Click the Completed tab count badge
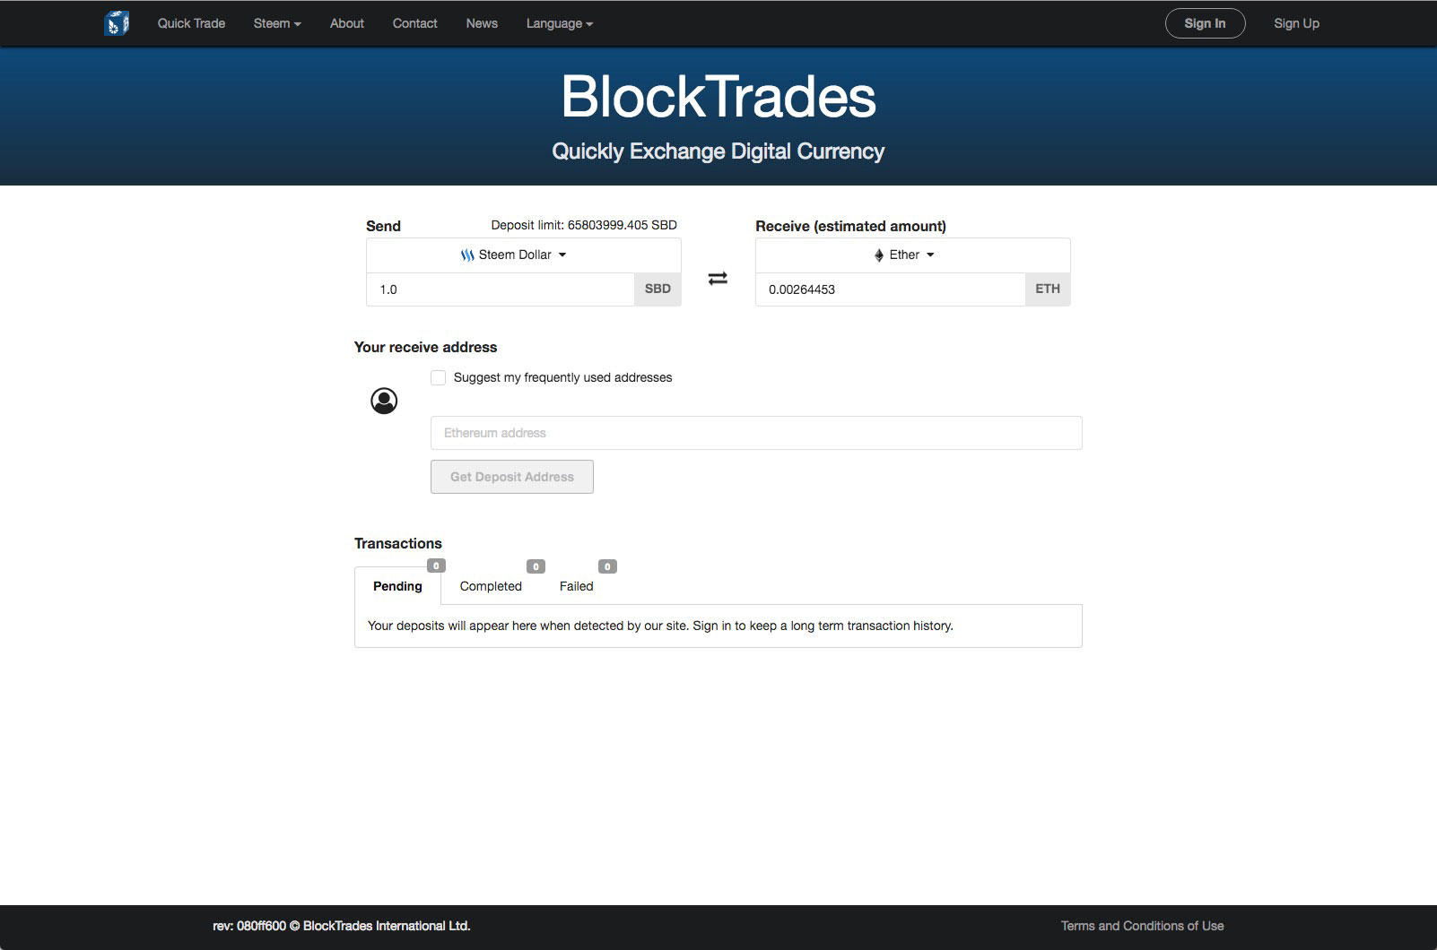Image resolution: width=1437 pixels, height=950 pixels. coord(536,566)
